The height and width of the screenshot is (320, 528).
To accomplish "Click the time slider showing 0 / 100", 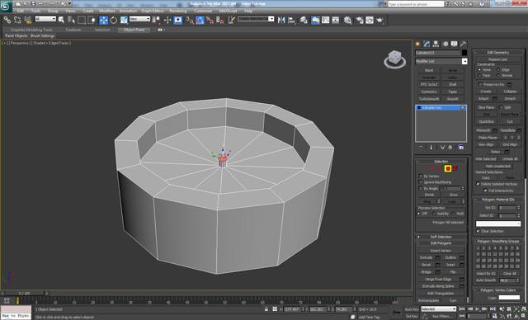I will [x=24, y=294].
